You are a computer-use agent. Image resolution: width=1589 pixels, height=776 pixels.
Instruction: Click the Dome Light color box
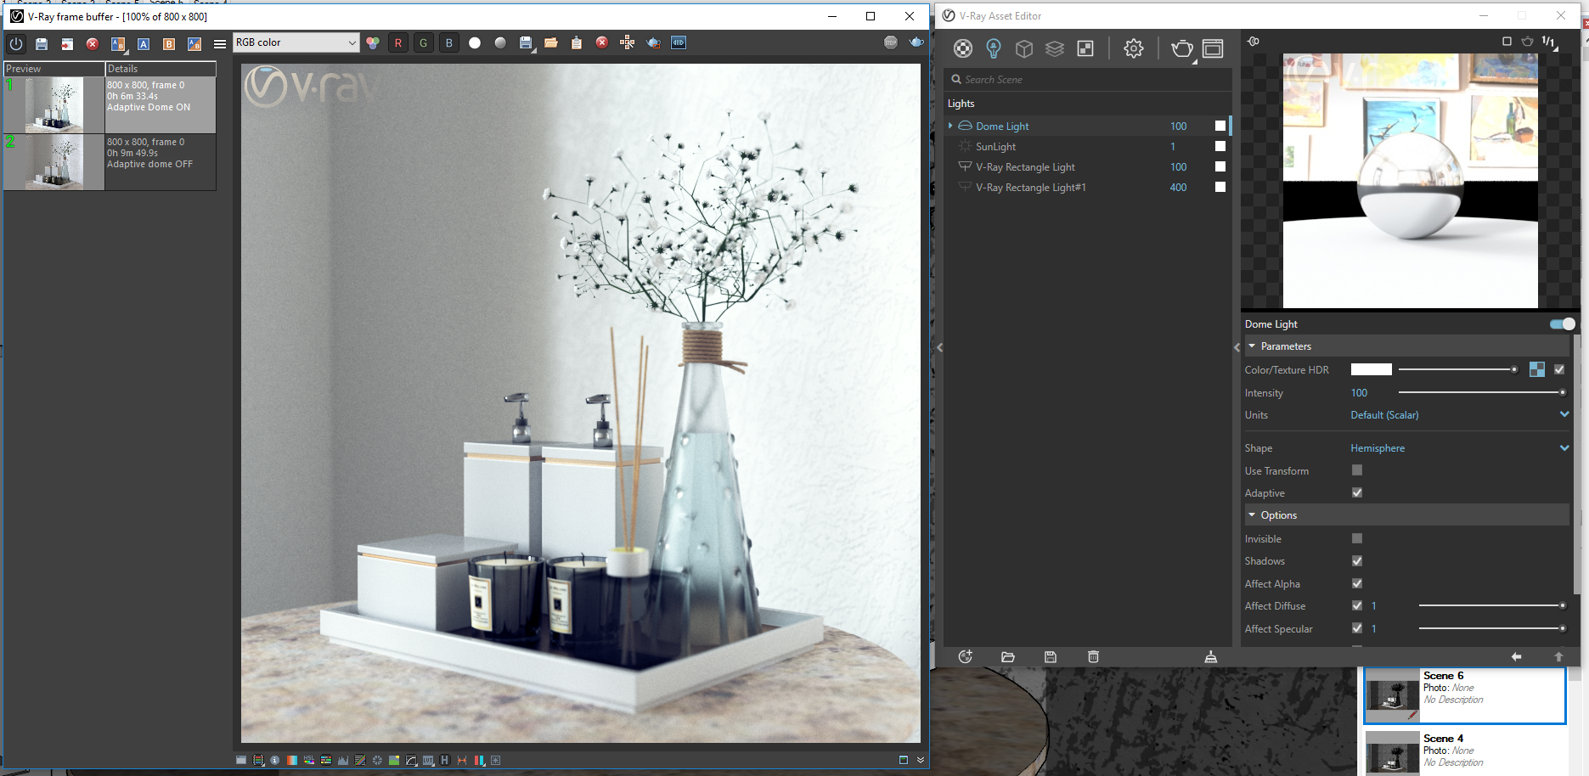tap(1220, 126)
